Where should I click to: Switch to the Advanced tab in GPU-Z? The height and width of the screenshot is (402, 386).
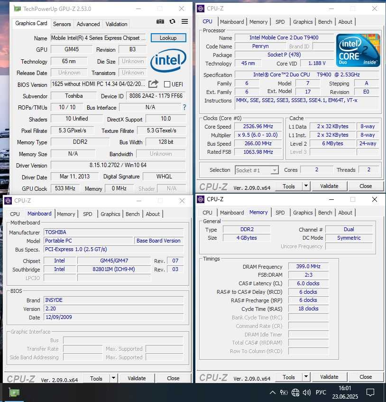88,24
